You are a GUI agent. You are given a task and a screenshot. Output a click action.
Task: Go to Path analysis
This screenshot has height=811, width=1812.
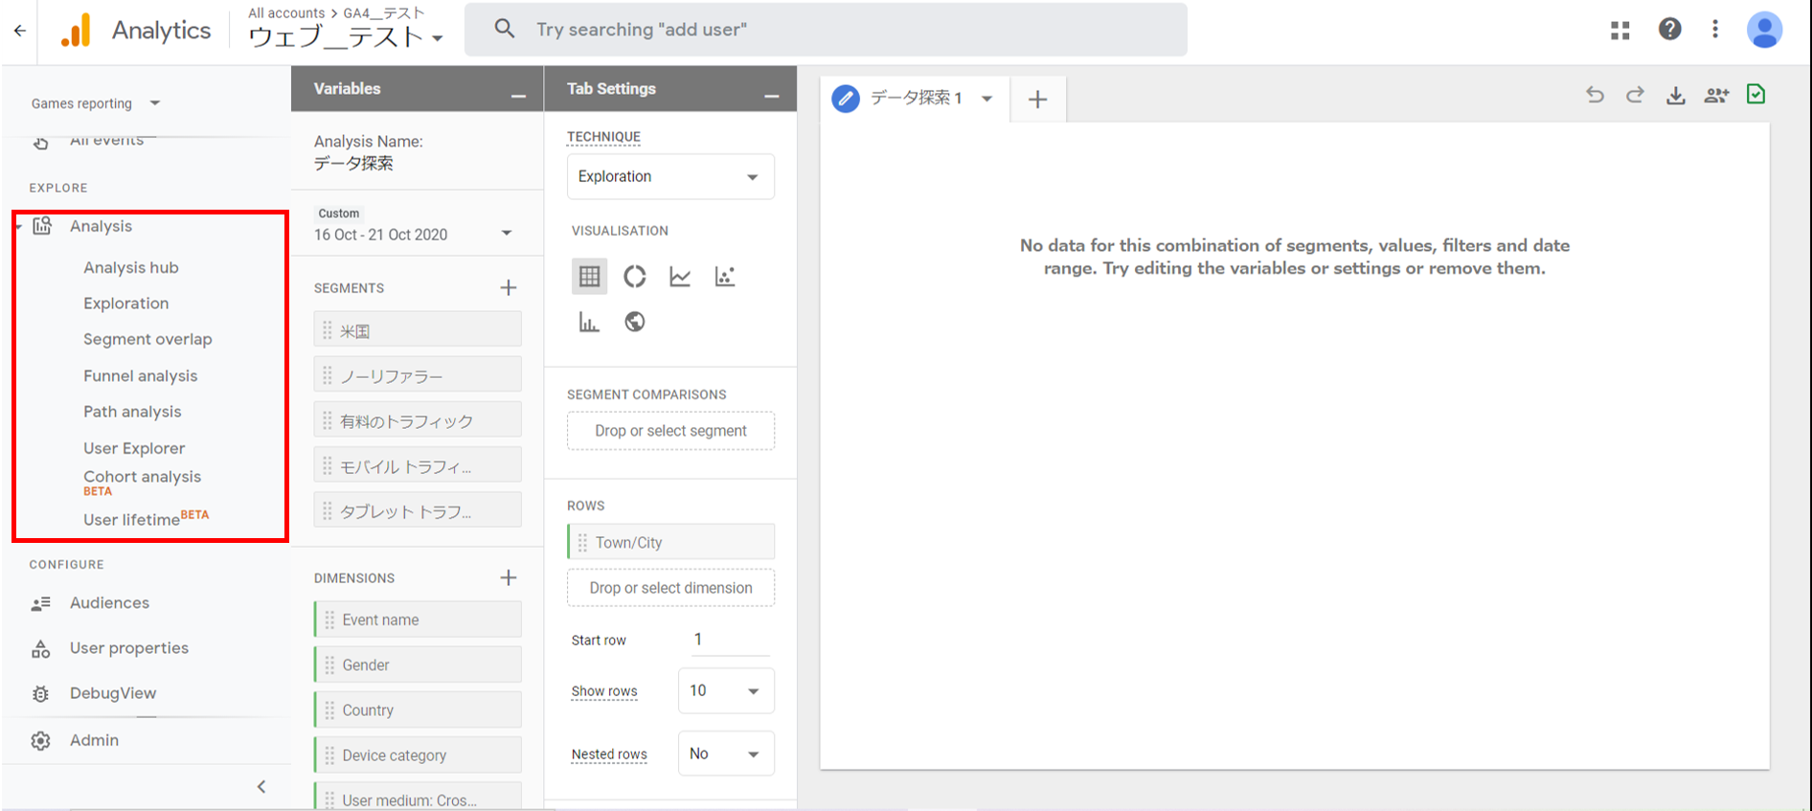click(x=132, y=412)
